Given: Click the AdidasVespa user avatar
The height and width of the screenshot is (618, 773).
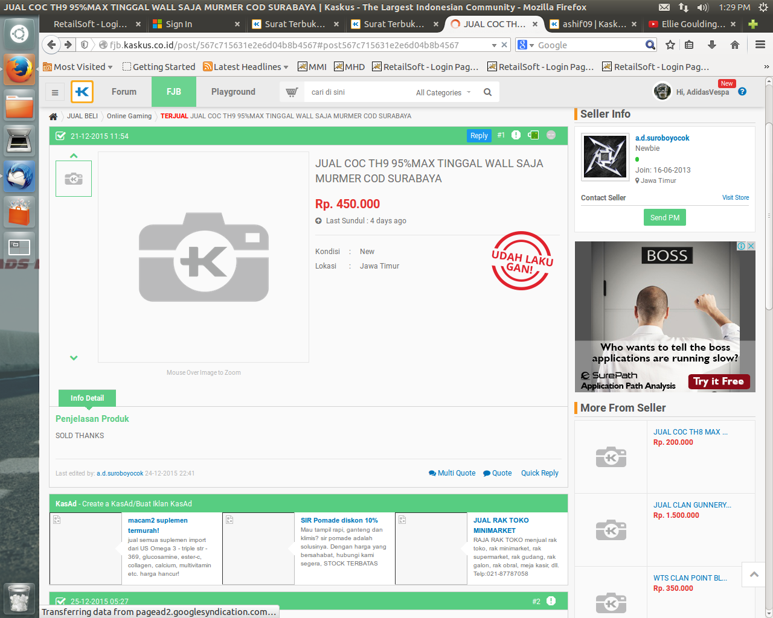Looking at the screenshot, I should 662,92.
